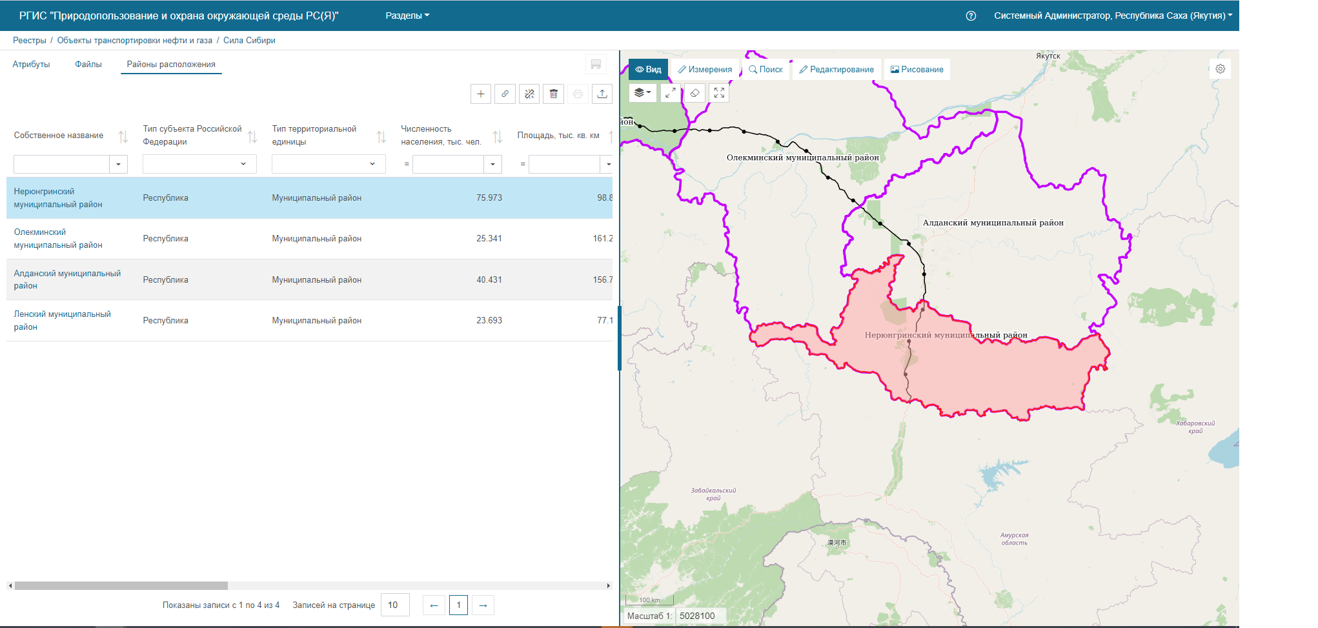Toggle sort on Тип территориальной единицы column
Viewport: 1318px width, 628px height.
[x=381, y=136]
